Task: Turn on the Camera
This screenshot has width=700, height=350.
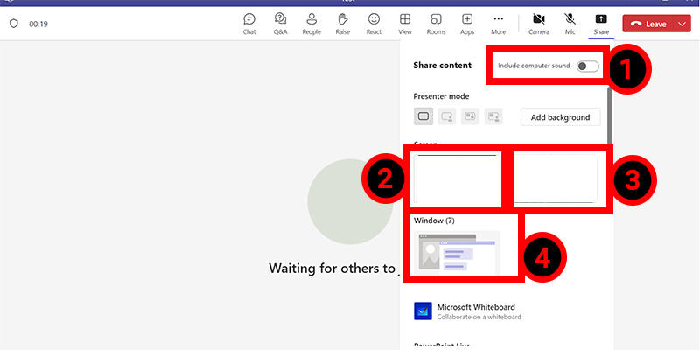Action: coord(539,23)
